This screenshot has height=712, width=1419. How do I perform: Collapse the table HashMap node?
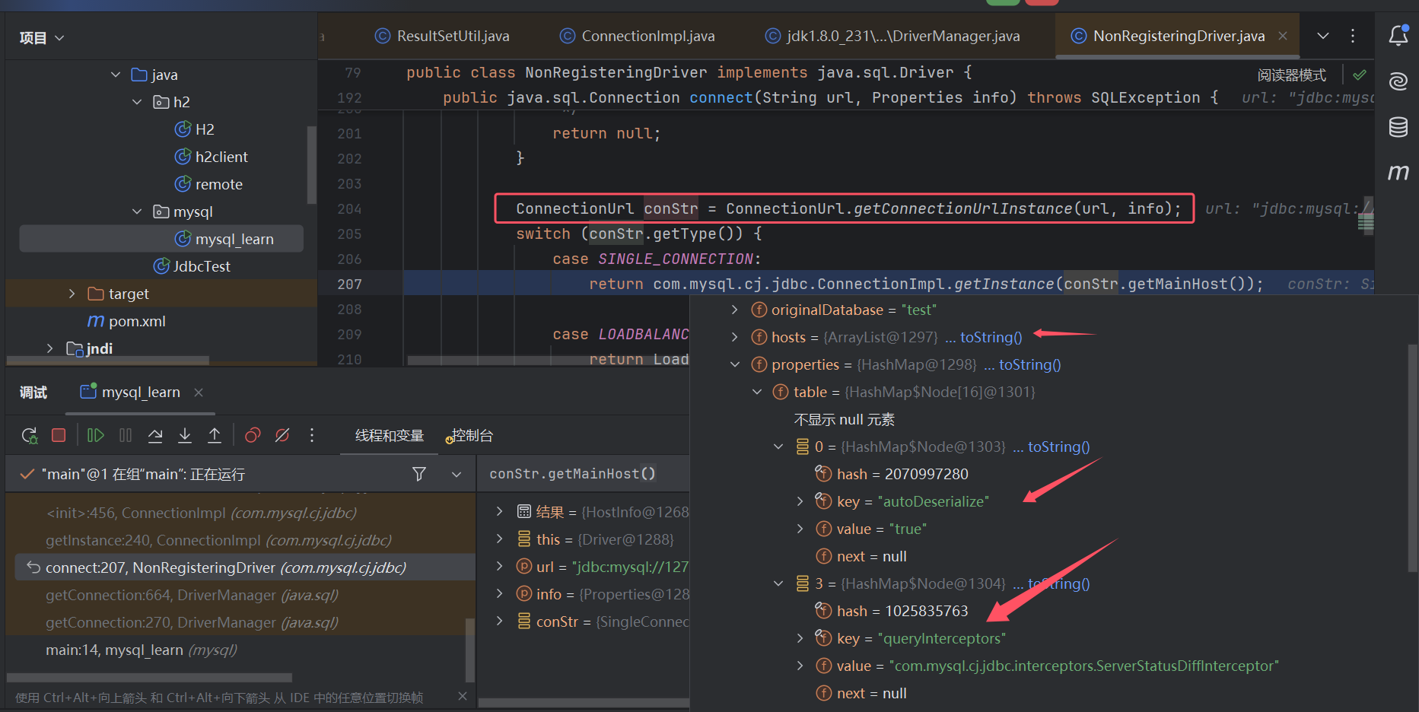point(756,392)
